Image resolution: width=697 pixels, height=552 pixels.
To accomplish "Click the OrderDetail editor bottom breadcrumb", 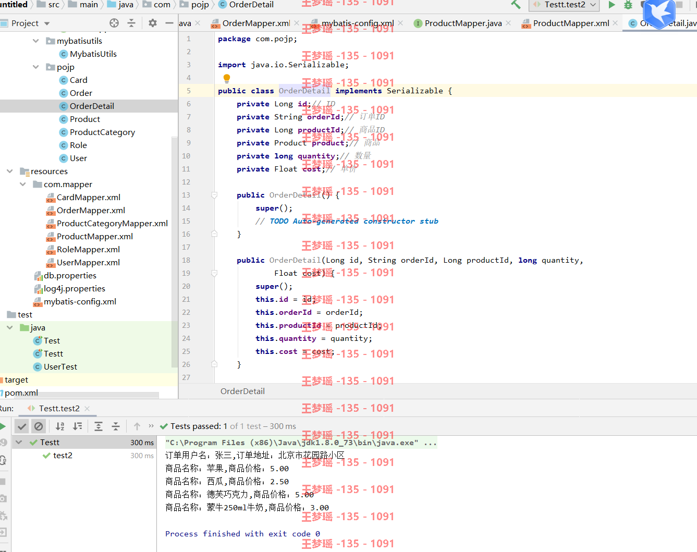I will click(x=242, y=391).
